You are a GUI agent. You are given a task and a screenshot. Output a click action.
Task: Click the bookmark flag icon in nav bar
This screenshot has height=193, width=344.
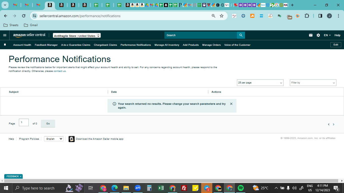pos(5,45)
